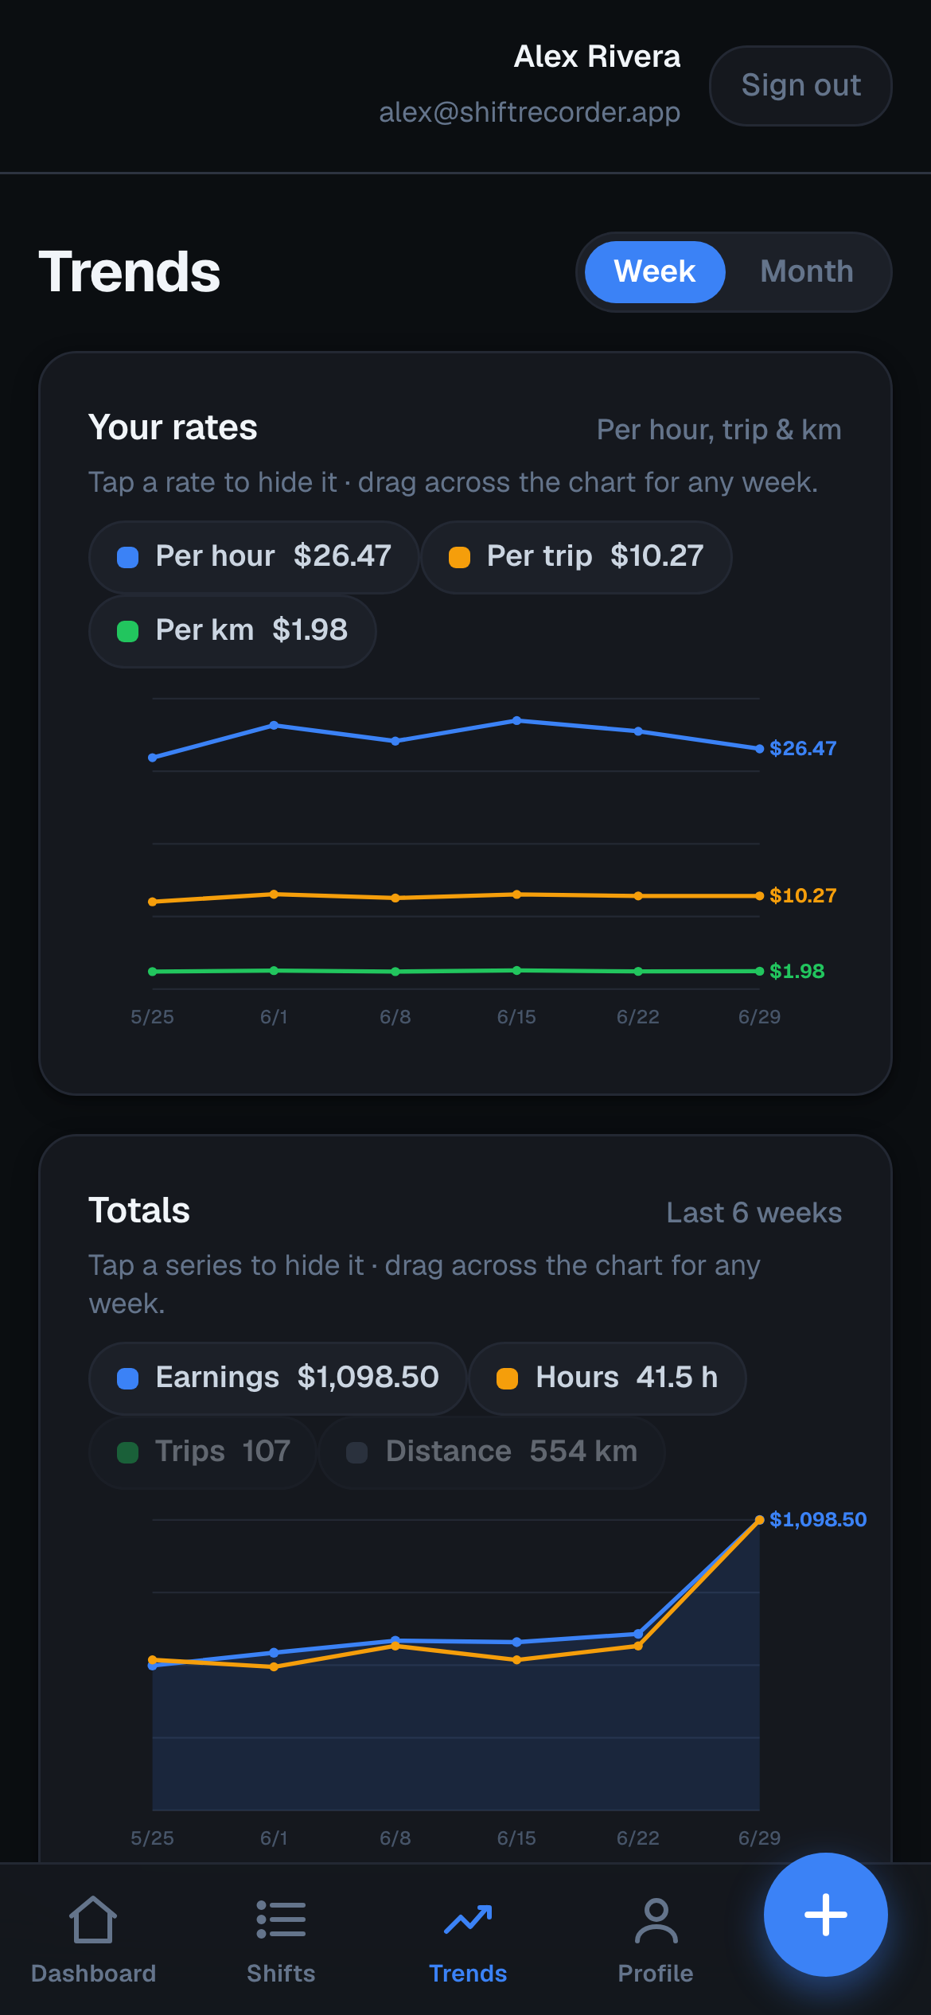Screen dimensions: 931x2015
Task: Click the blue Per hour color swatch
Action: tap(127, 556)
